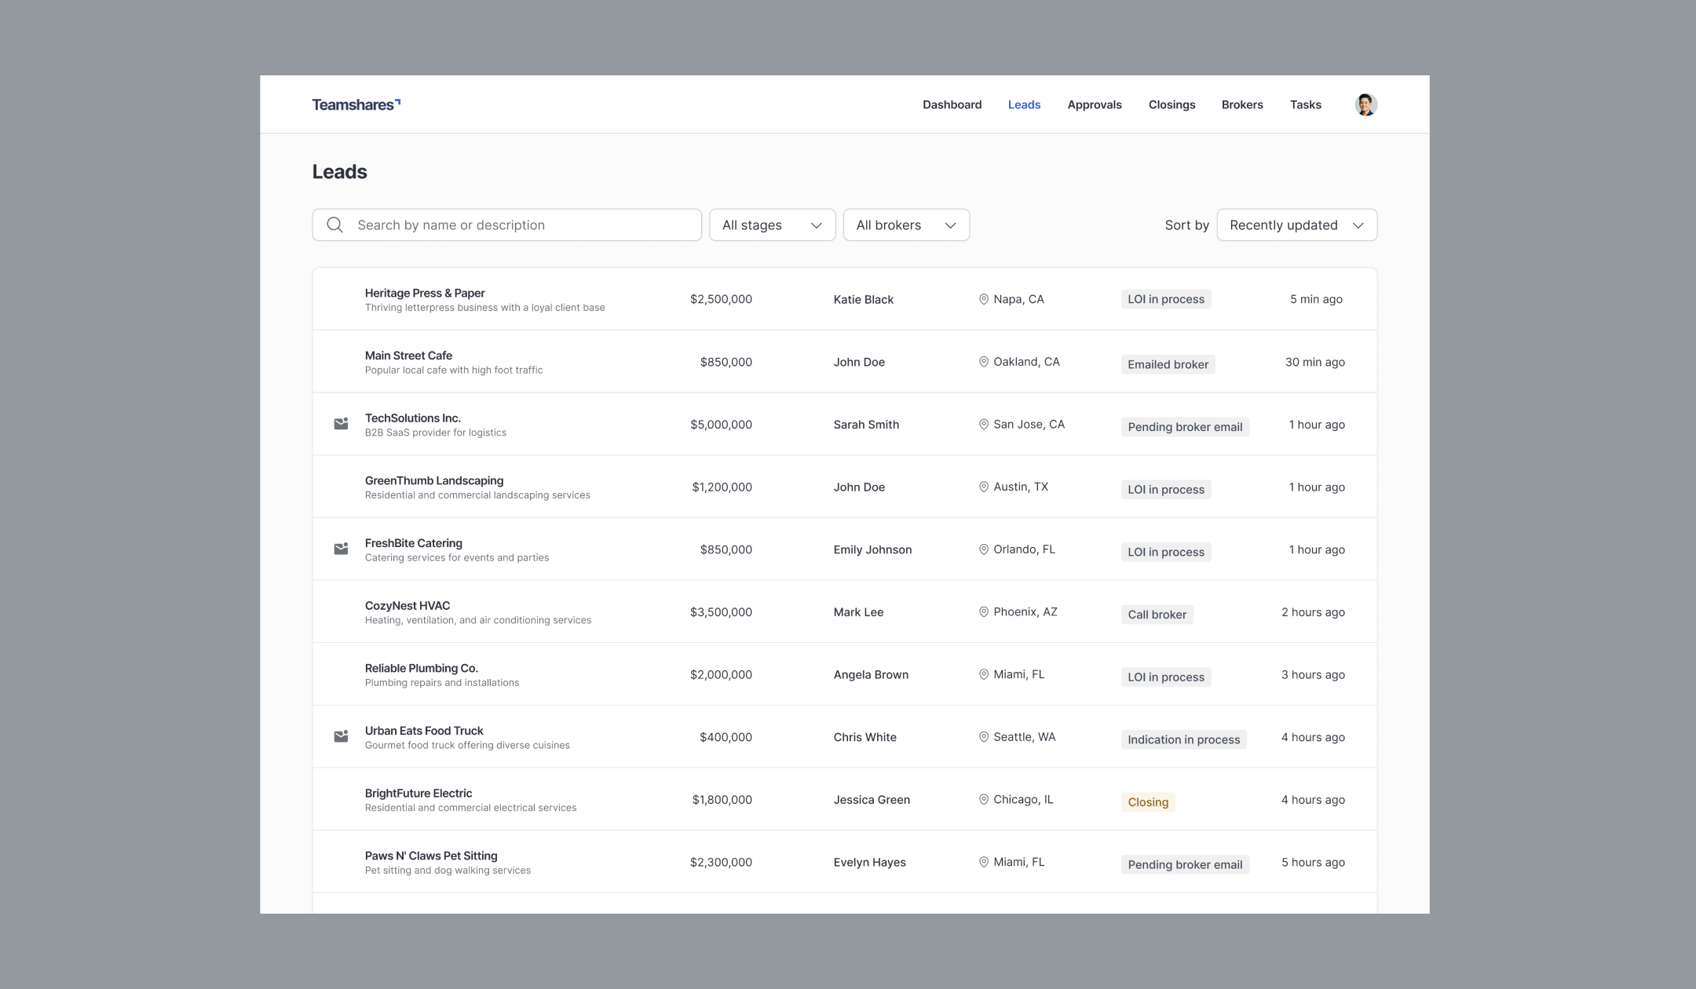Click the location pin next to Austin, TX
1696x989 pixels.
tap(983, 487)
